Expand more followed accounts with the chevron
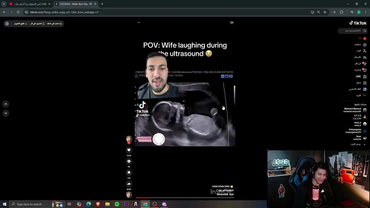 (x=364, y=144)
